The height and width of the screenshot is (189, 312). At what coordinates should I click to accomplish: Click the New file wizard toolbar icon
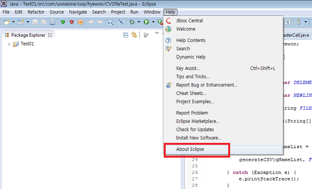[x=7, y=22]
